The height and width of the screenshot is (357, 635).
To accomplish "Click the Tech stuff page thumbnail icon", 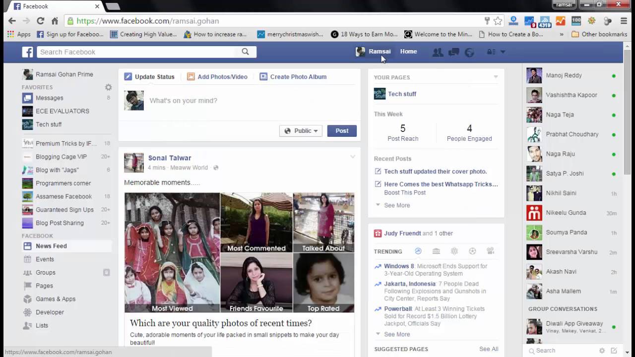I will pos(380,94).
